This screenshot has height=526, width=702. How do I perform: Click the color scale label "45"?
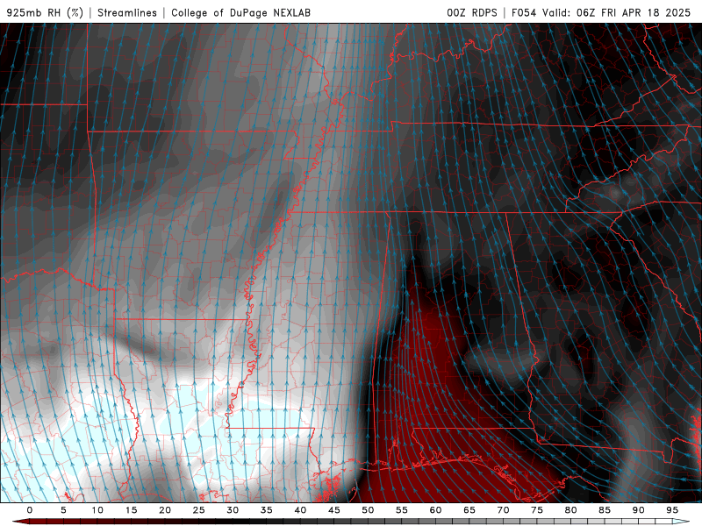click(334, 510)
